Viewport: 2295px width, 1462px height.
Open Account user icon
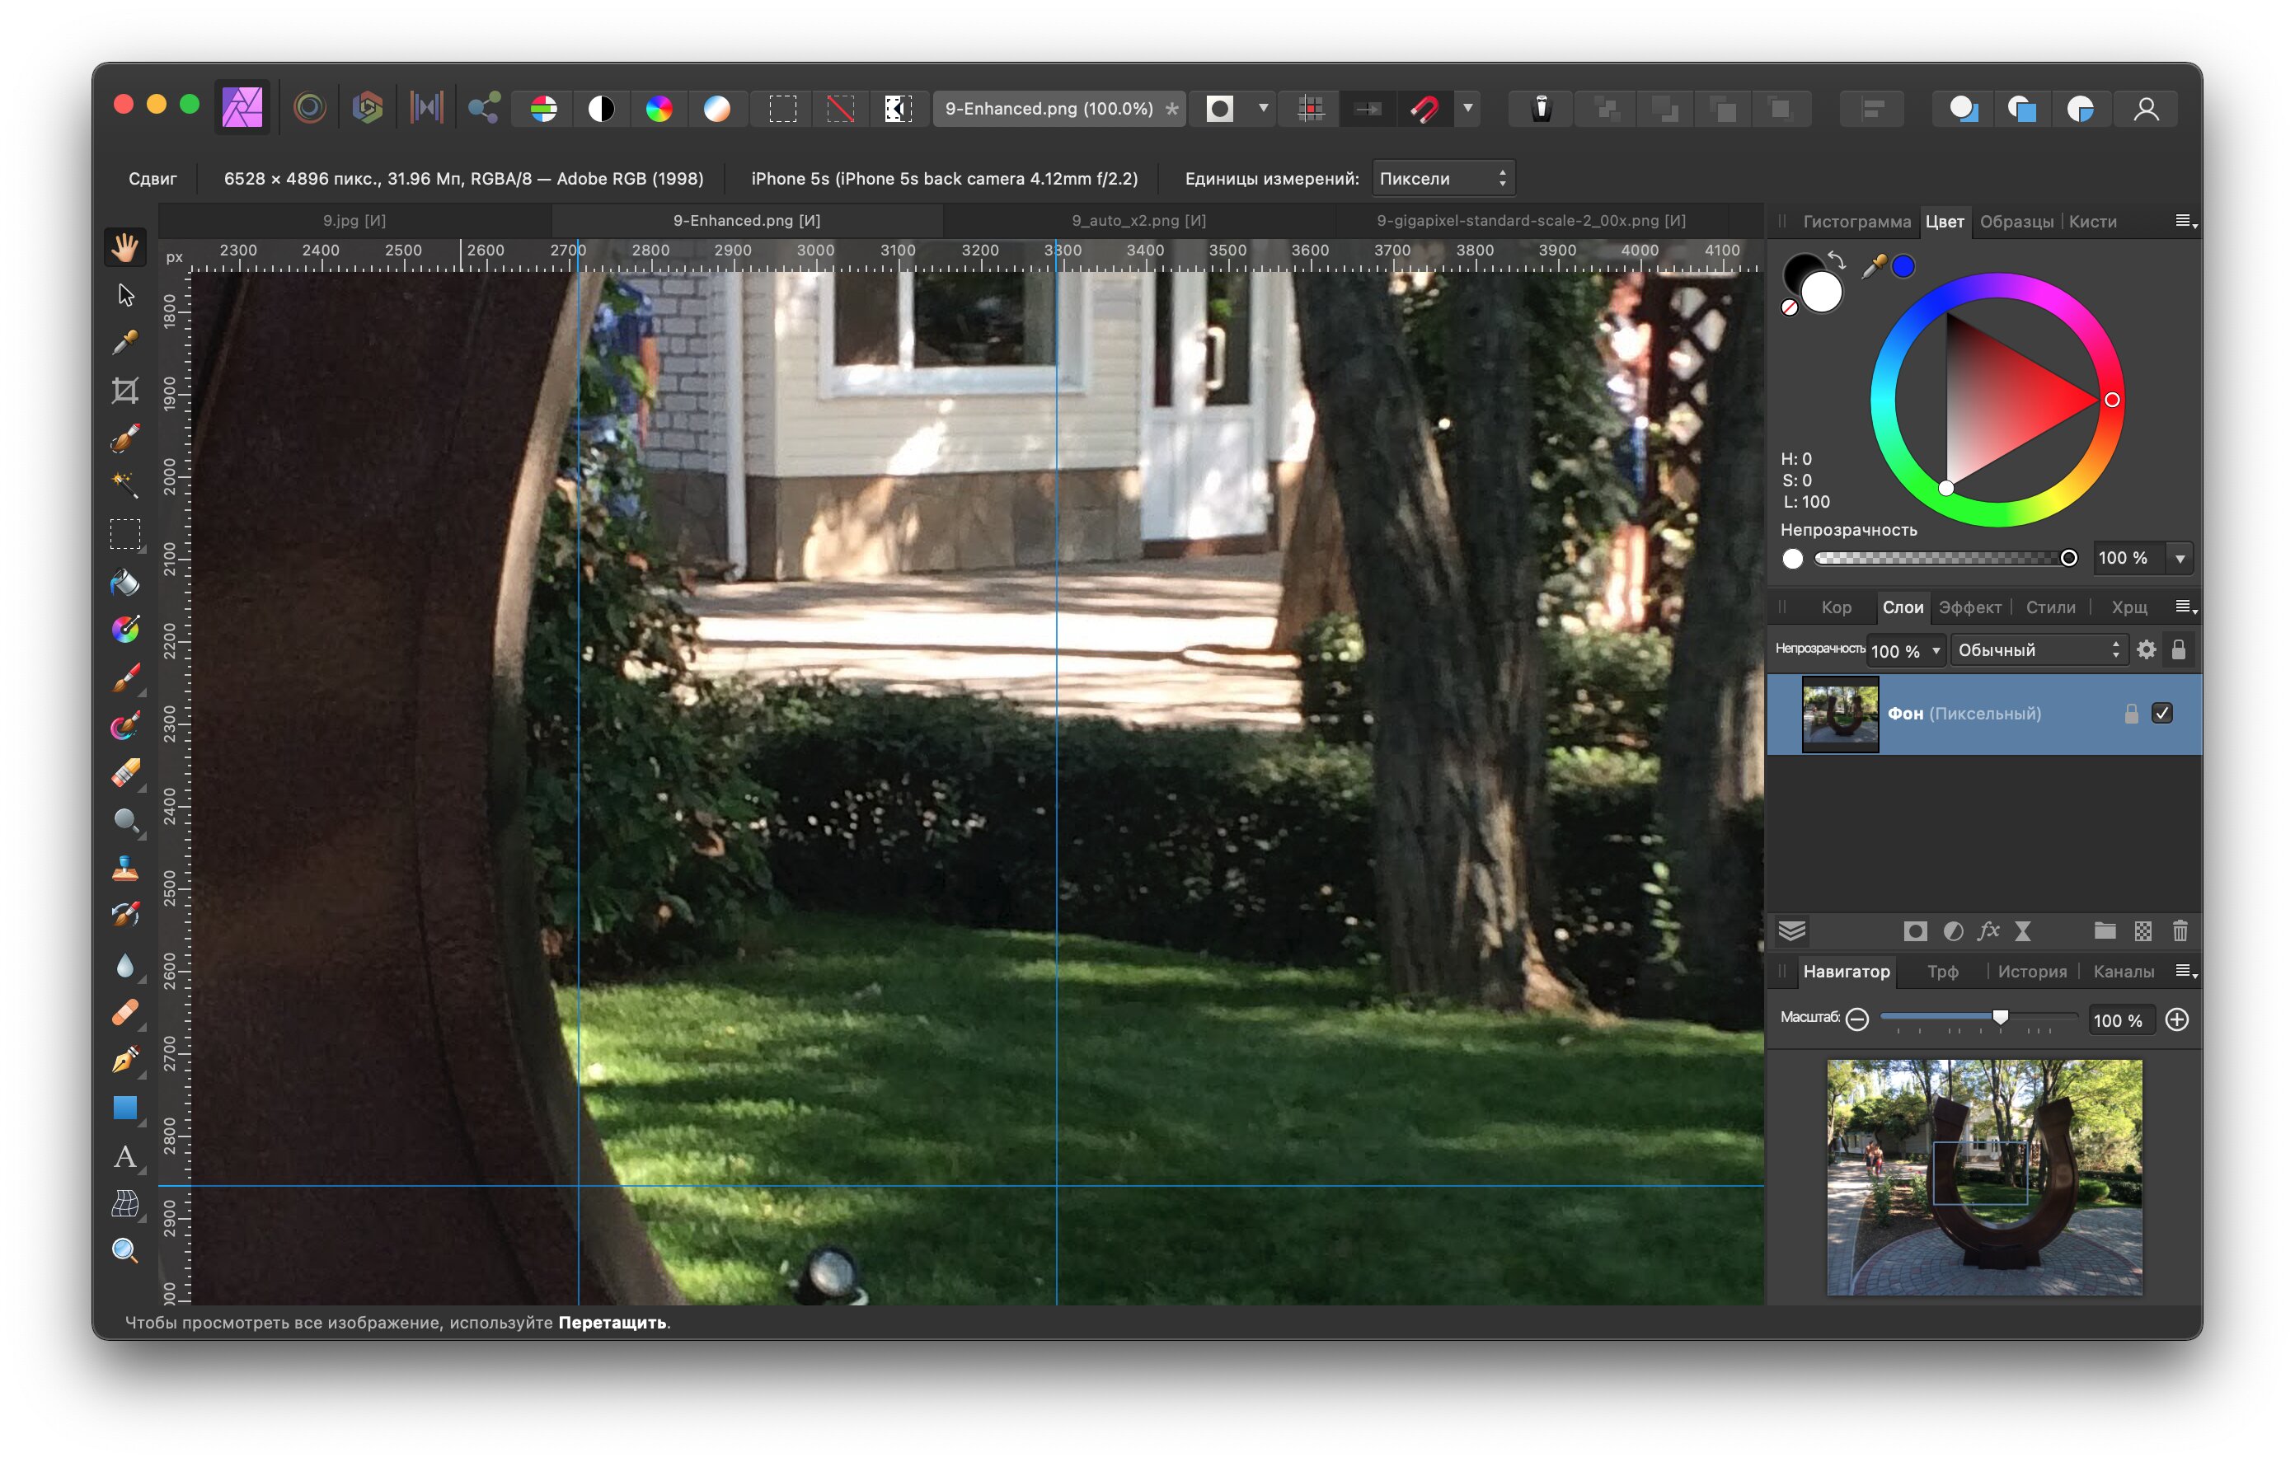2147,109
